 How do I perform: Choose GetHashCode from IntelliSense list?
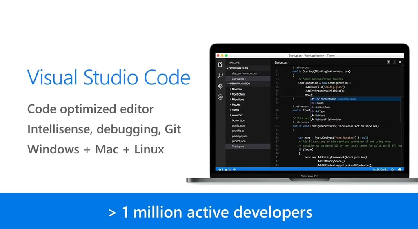[x=322, y=107]
